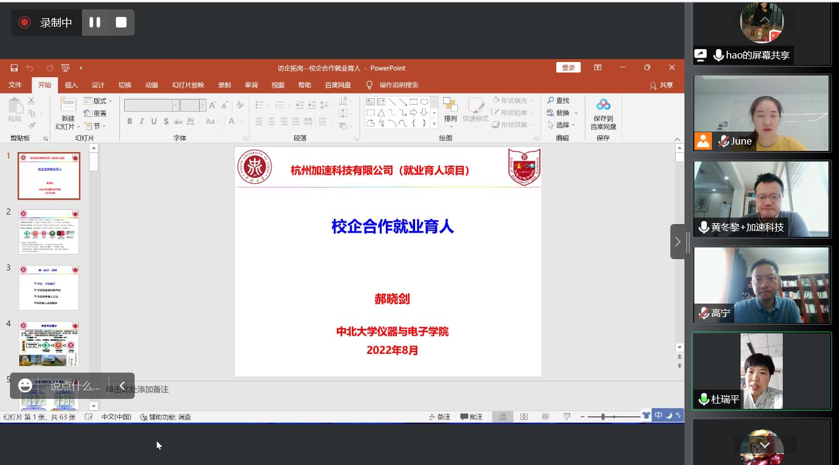This screenshot has height=465, width=839.
Task: Click the New Slide icon
Action: [68, 105]
